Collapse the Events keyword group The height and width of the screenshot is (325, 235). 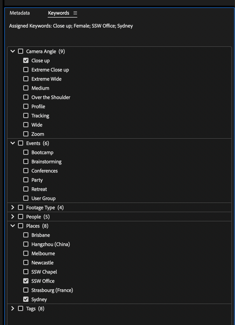click(13, 143)
